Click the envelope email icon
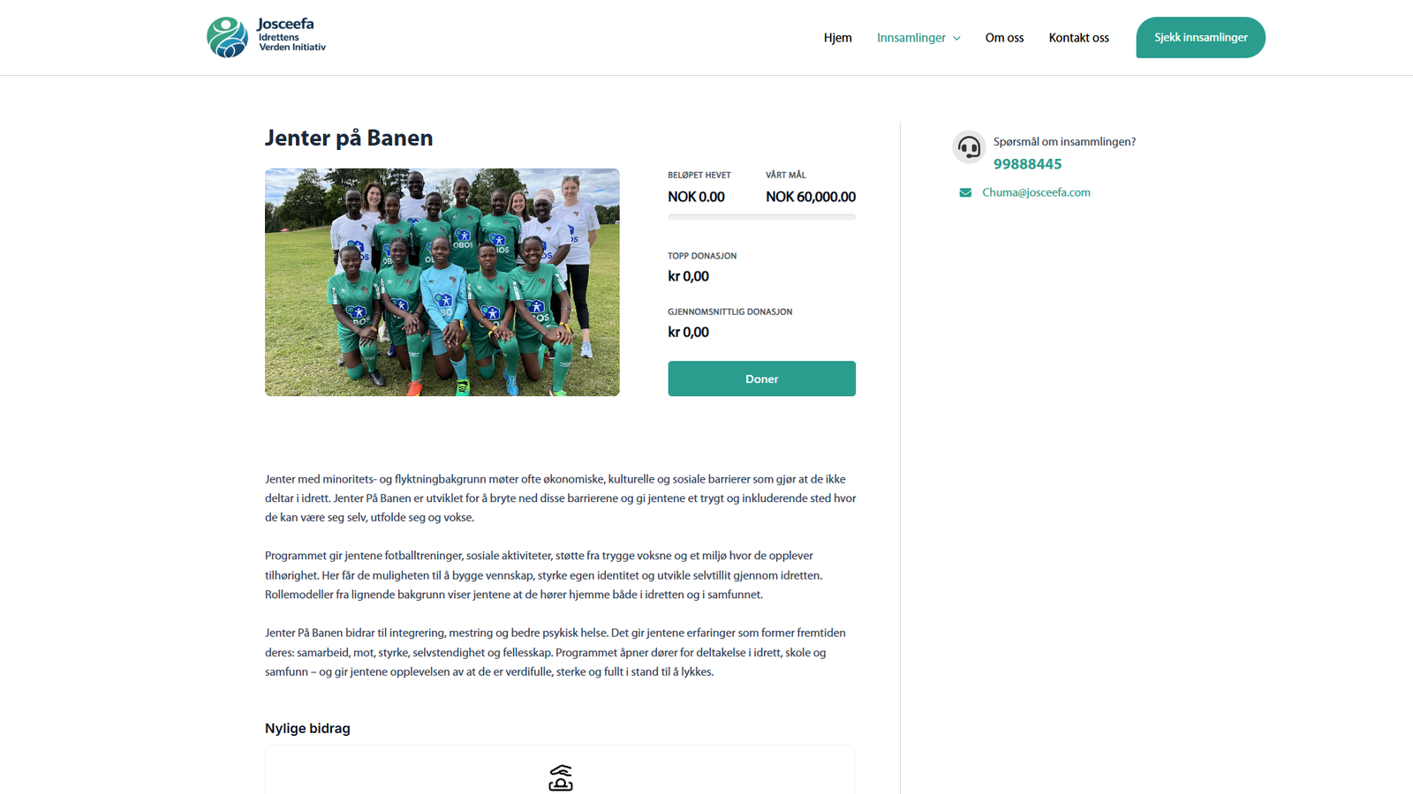Screen dimensions: 1413x794 [965, 192]
